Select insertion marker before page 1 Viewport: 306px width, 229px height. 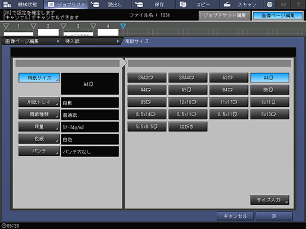point(6,26)
